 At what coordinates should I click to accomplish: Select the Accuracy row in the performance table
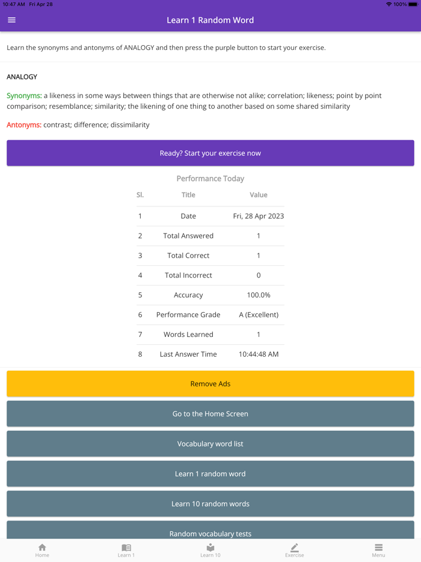tap(210, 295)
